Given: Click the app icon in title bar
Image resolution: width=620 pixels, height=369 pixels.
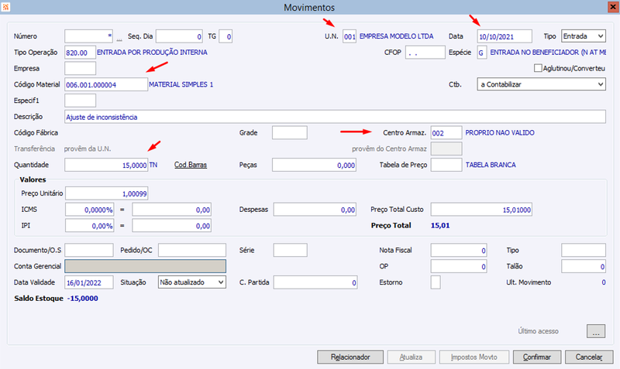Looking at the screenshot, I should pos(5,7).
